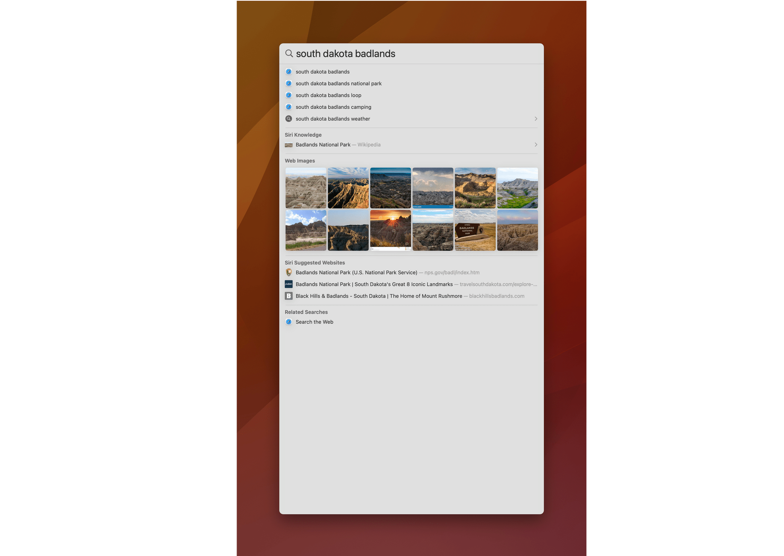Open first web image of gray striped hills
The width and height of the screenshot is (784, 556).
coord(306,188)
